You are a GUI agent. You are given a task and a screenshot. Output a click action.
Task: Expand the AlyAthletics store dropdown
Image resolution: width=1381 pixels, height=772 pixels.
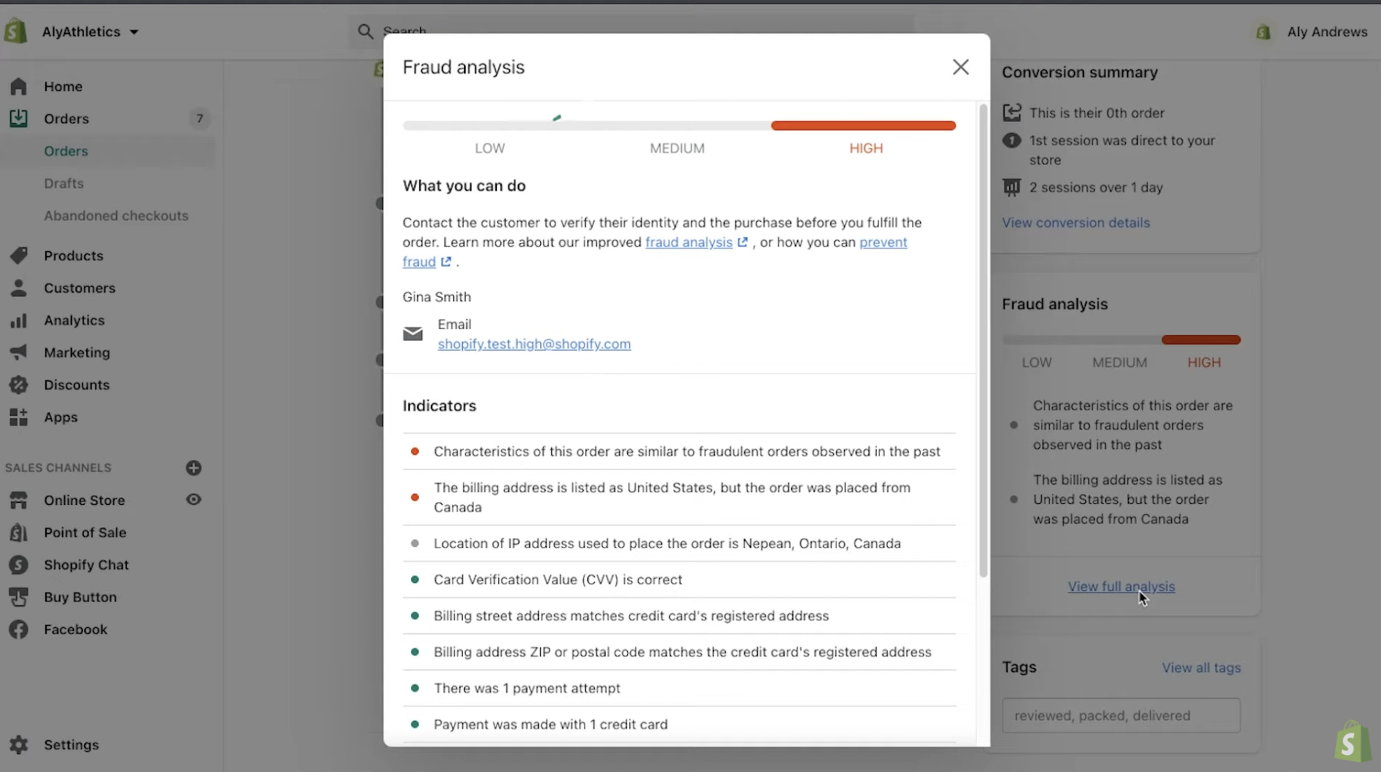coord(134,32)
